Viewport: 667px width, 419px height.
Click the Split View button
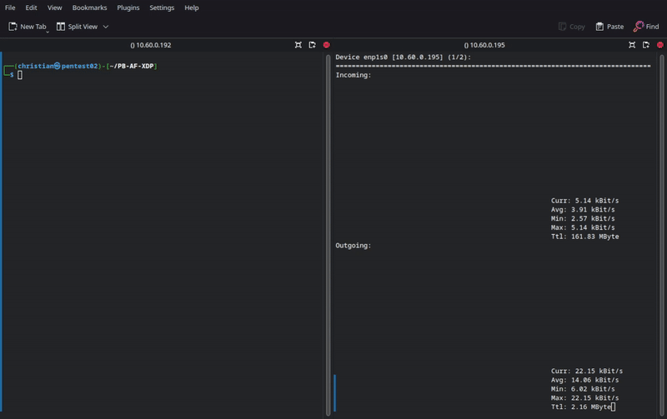point(77,27)
